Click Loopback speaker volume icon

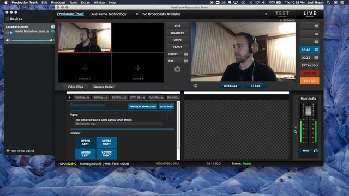[8, 40]
